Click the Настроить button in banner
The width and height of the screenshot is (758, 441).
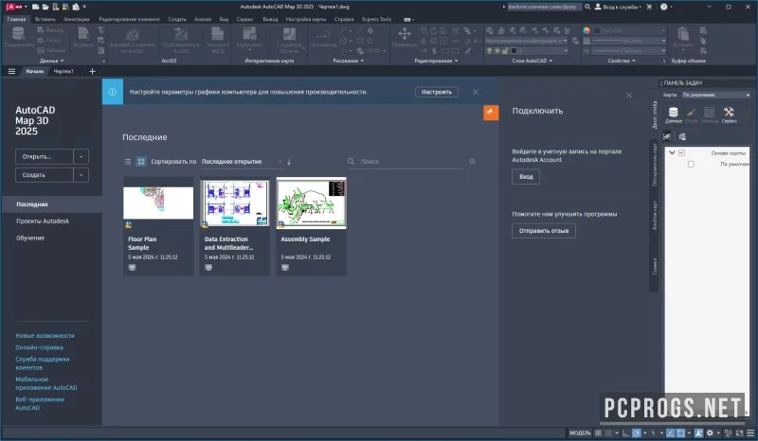437,92
